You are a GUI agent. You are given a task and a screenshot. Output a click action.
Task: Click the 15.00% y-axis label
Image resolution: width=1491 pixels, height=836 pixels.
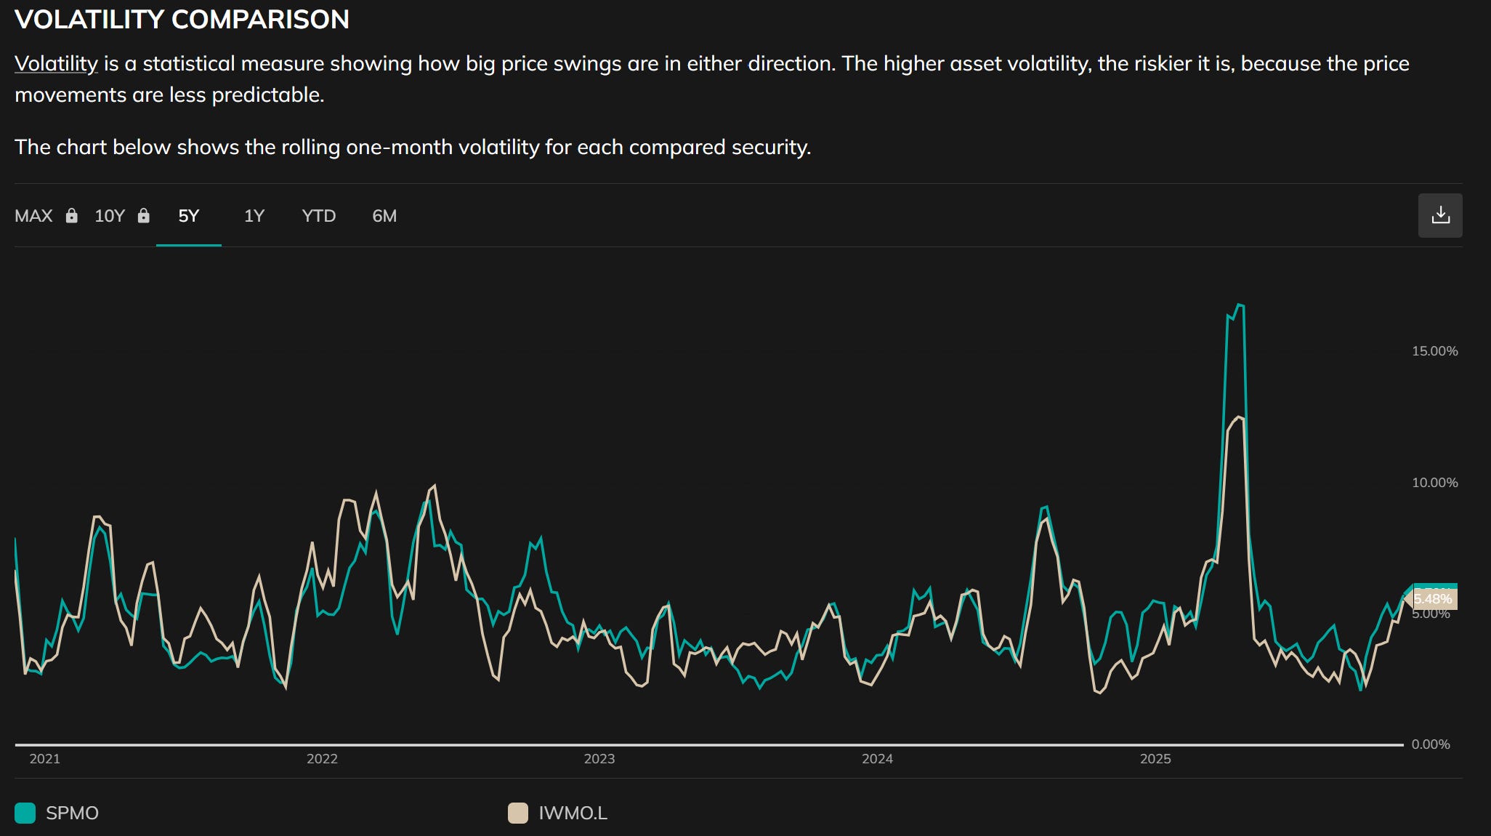pyautogui.click(x=1434, y=351)
